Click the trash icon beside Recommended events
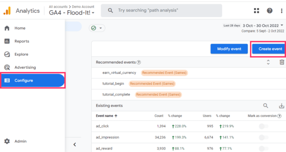 [x=282, y=62]
